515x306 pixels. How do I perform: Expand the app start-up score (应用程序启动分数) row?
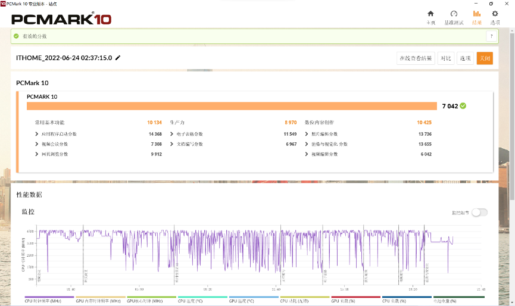(38, 134)
